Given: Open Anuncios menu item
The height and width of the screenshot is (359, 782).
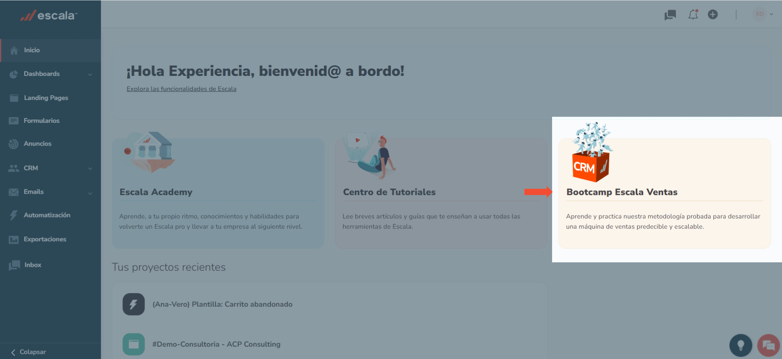Looking at the screenshot, I should click(x=38, y=144).
